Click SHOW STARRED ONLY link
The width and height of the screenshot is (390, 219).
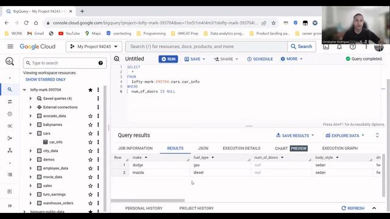click(45, 80)
